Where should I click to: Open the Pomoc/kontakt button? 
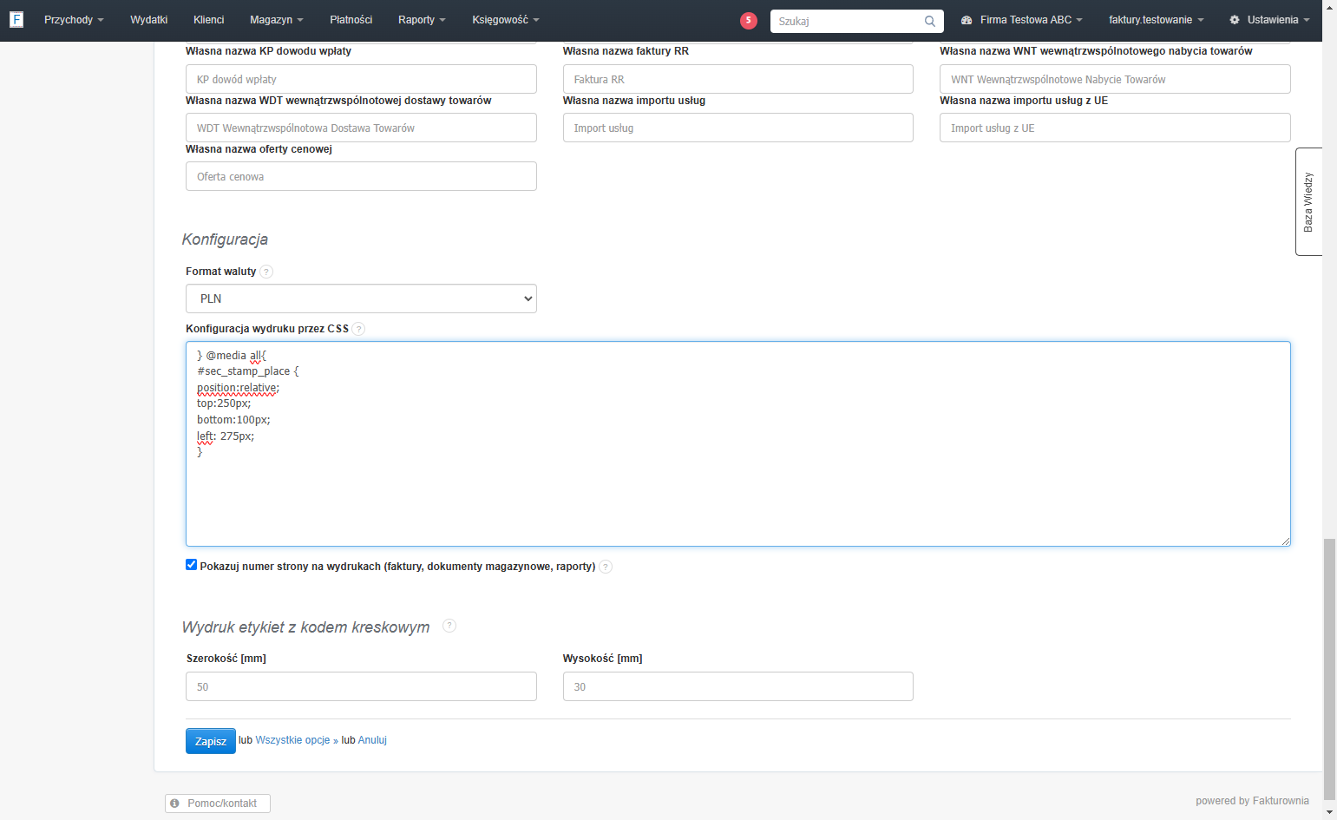218,804
